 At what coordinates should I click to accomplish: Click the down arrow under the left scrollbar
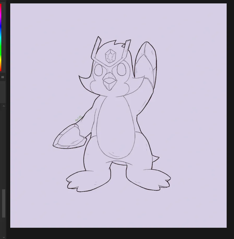coord(4,237)
